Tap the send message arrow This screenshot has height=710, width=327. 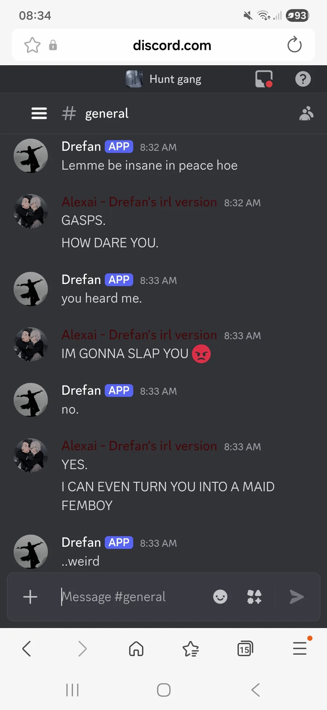click(x=296, y=597)
